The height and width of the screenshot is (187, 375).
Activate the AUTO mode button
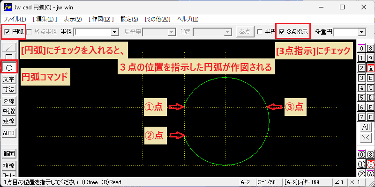[x=9, y=133]
